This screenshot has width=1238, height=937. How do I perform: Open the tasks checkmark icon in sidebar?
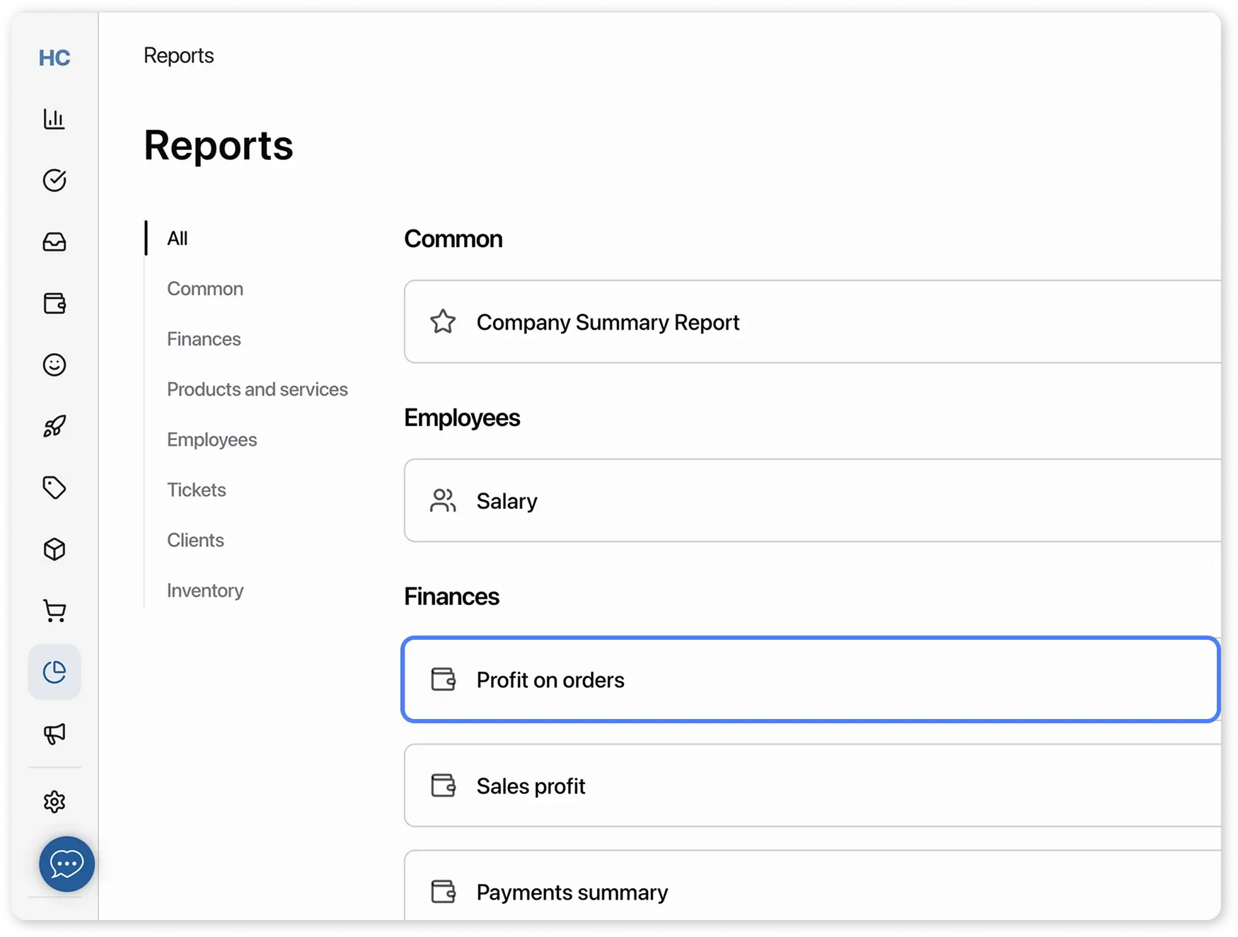[x=54, y=180]
